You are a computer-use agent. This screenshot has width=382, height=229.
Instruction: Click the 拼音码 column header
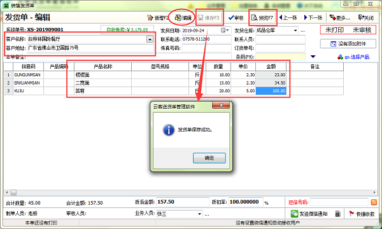point(28,66)
